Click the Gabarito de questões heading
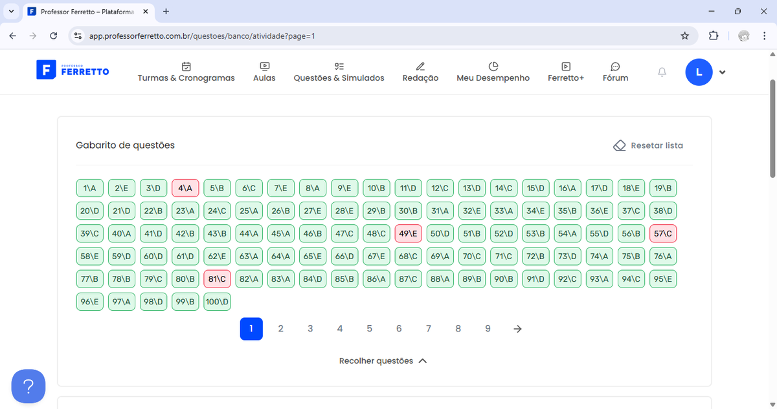 126,145
